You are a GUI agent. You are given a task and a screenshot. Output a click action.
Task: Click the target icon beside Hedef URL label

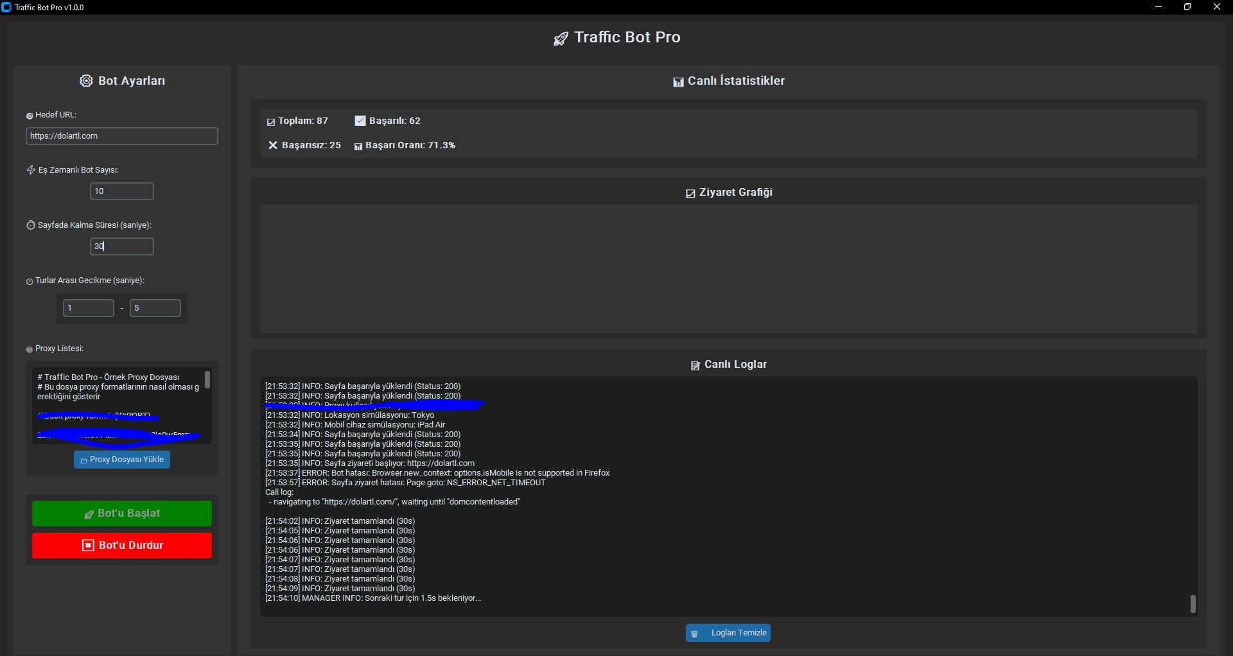coord(30,116)
